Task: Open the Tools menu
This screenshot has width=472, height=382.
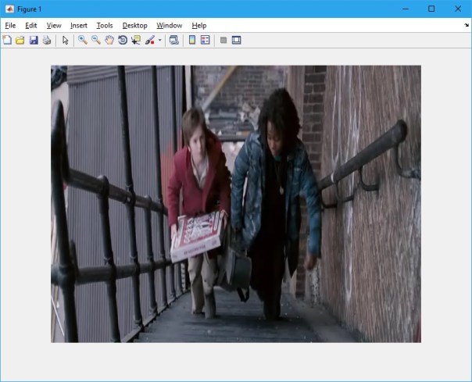Action: 105,26
